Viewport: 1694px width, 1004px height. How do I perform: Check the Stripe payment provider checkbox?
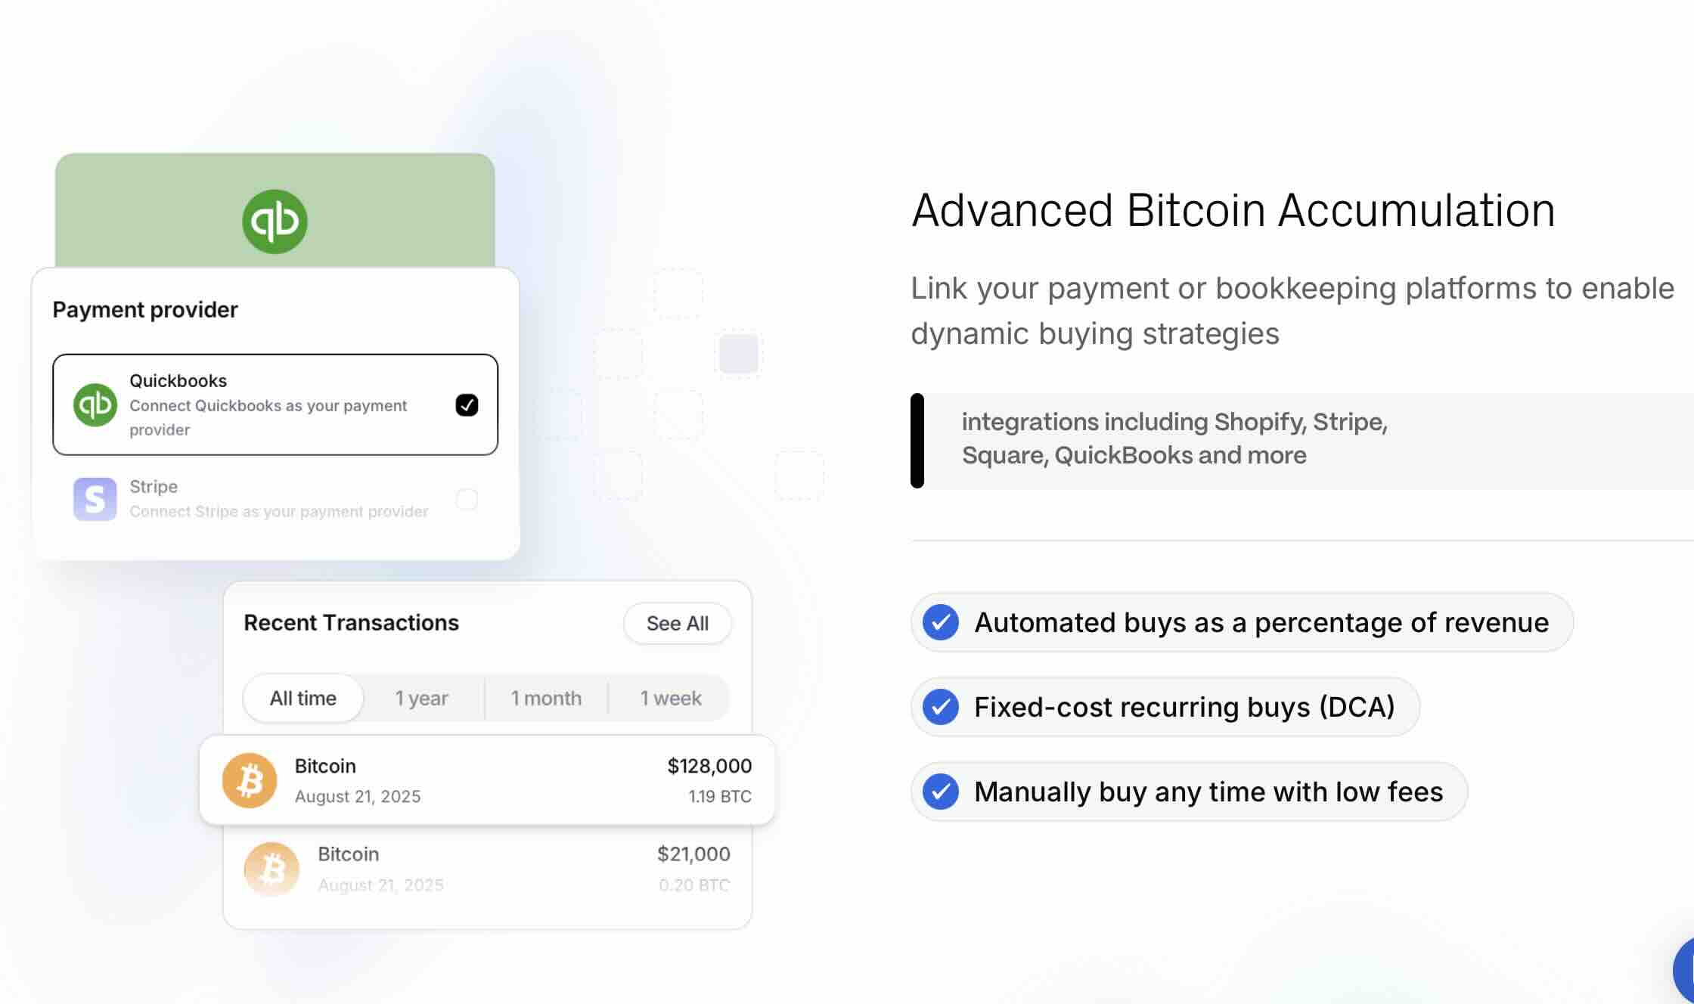pyautogui.click(x=467, y=499)
